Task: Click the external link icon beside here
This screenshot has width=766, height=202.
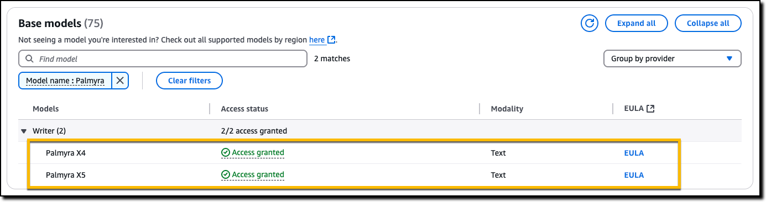Action: click(x=331, y=40)
